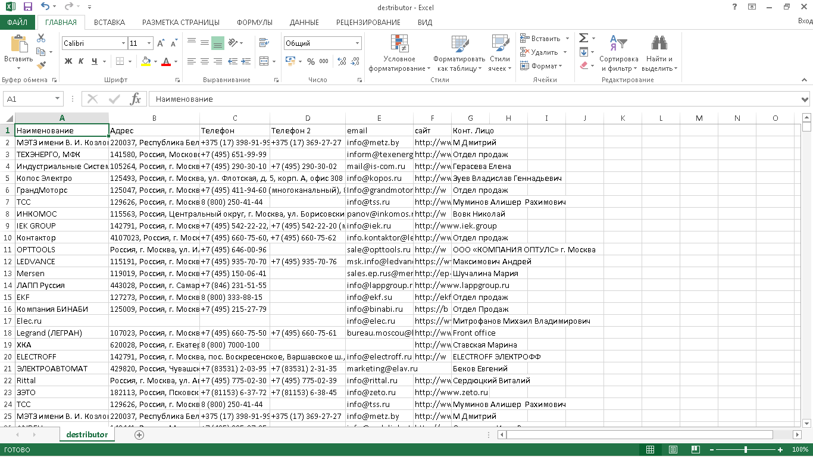Click Формат cells button
This screenshot has height=457, width=813.
pyautogui.click(x=541, y=66)
